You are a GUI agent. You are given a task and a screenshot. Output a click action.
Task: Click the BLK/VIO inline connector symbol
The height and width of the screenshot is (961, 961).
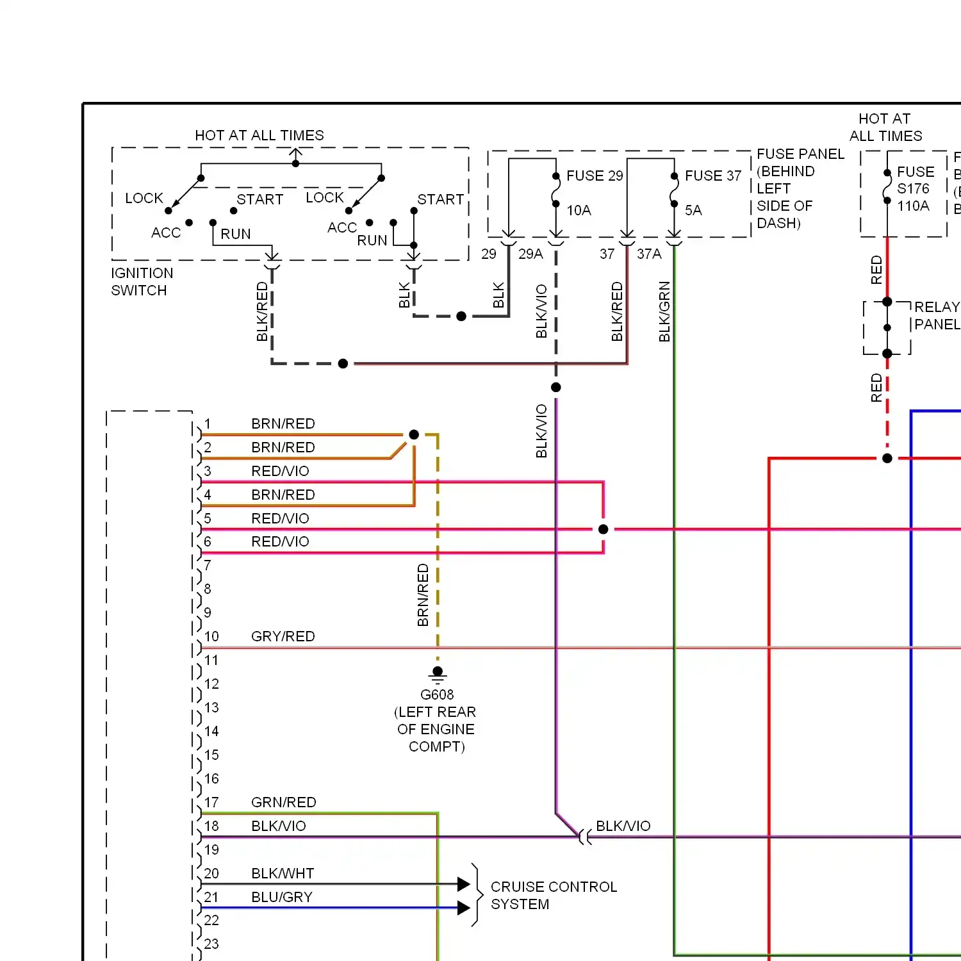pyautogui.click(x=585, y=837)
